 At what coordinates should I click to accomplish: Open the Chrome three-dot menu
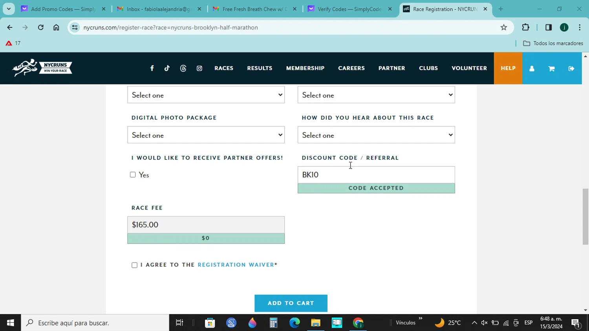pyautogui.click(x=580, y=27)
